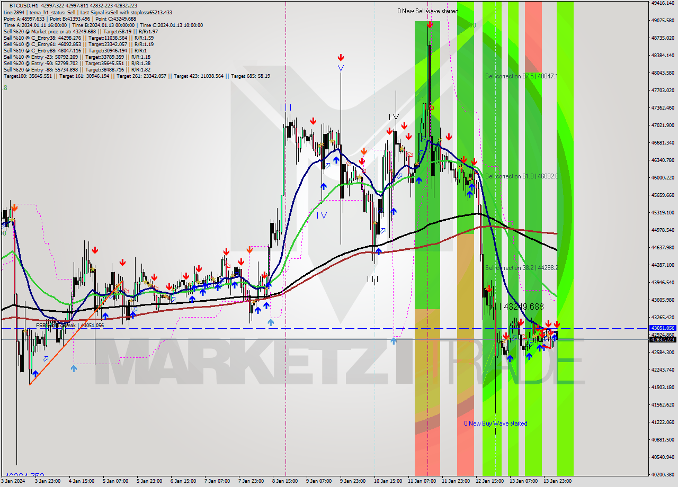Click the 'Point A:48997.633' info line
The image size is (678, 487).
(69, 19)
